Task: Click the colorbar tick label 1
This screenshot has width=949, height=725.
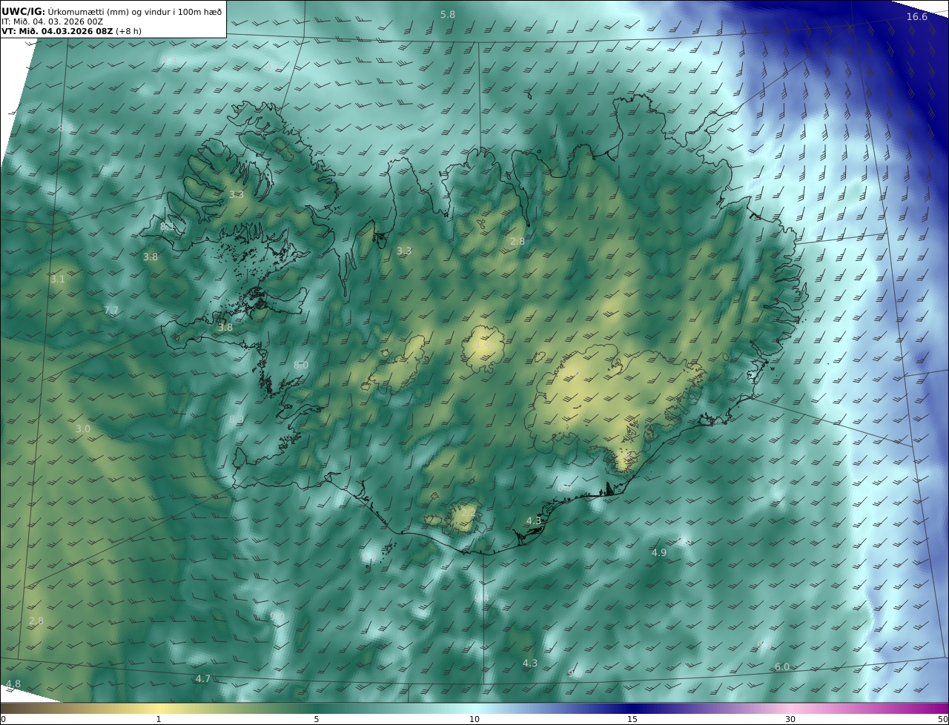Action: coord(159,719)
